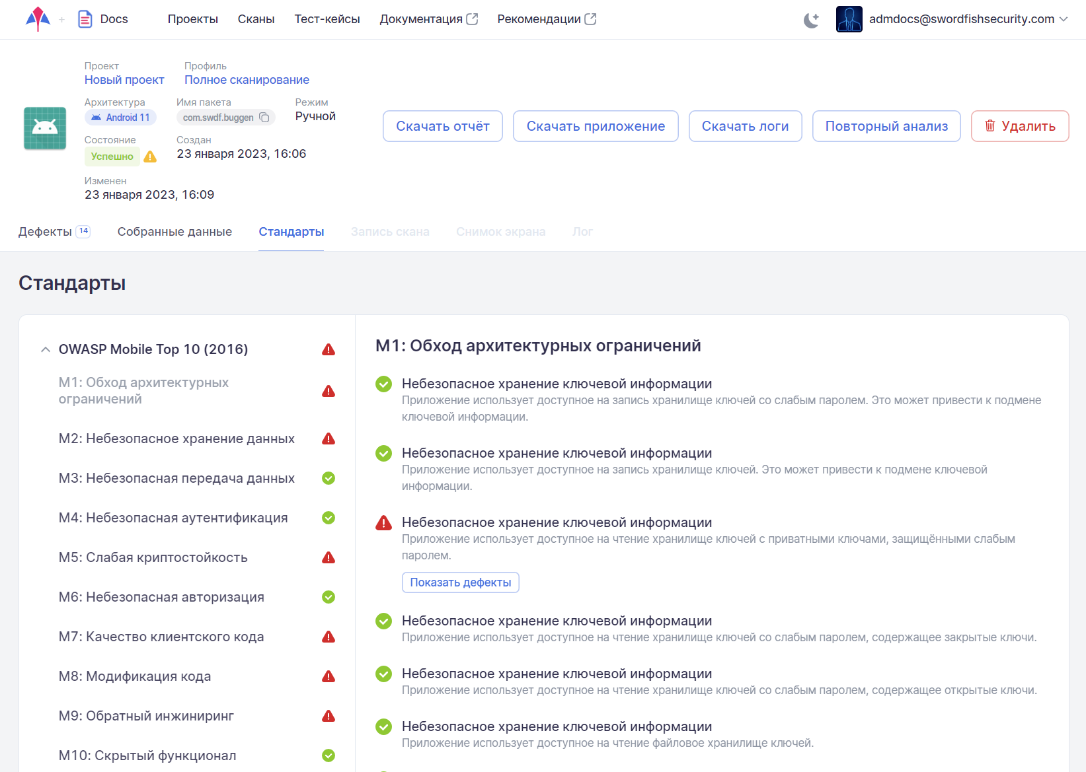This screenshot has width=1086, height=772.
Task: Click green check icon next to M4 item
Action: (329, 518)
